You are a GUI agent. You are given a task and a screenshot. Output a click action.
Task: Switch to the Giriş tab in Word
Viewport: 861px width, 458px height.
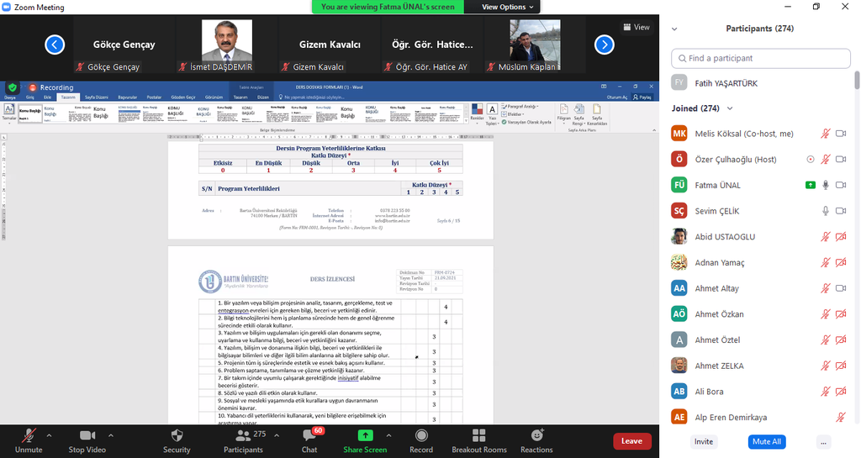[30, 97]
